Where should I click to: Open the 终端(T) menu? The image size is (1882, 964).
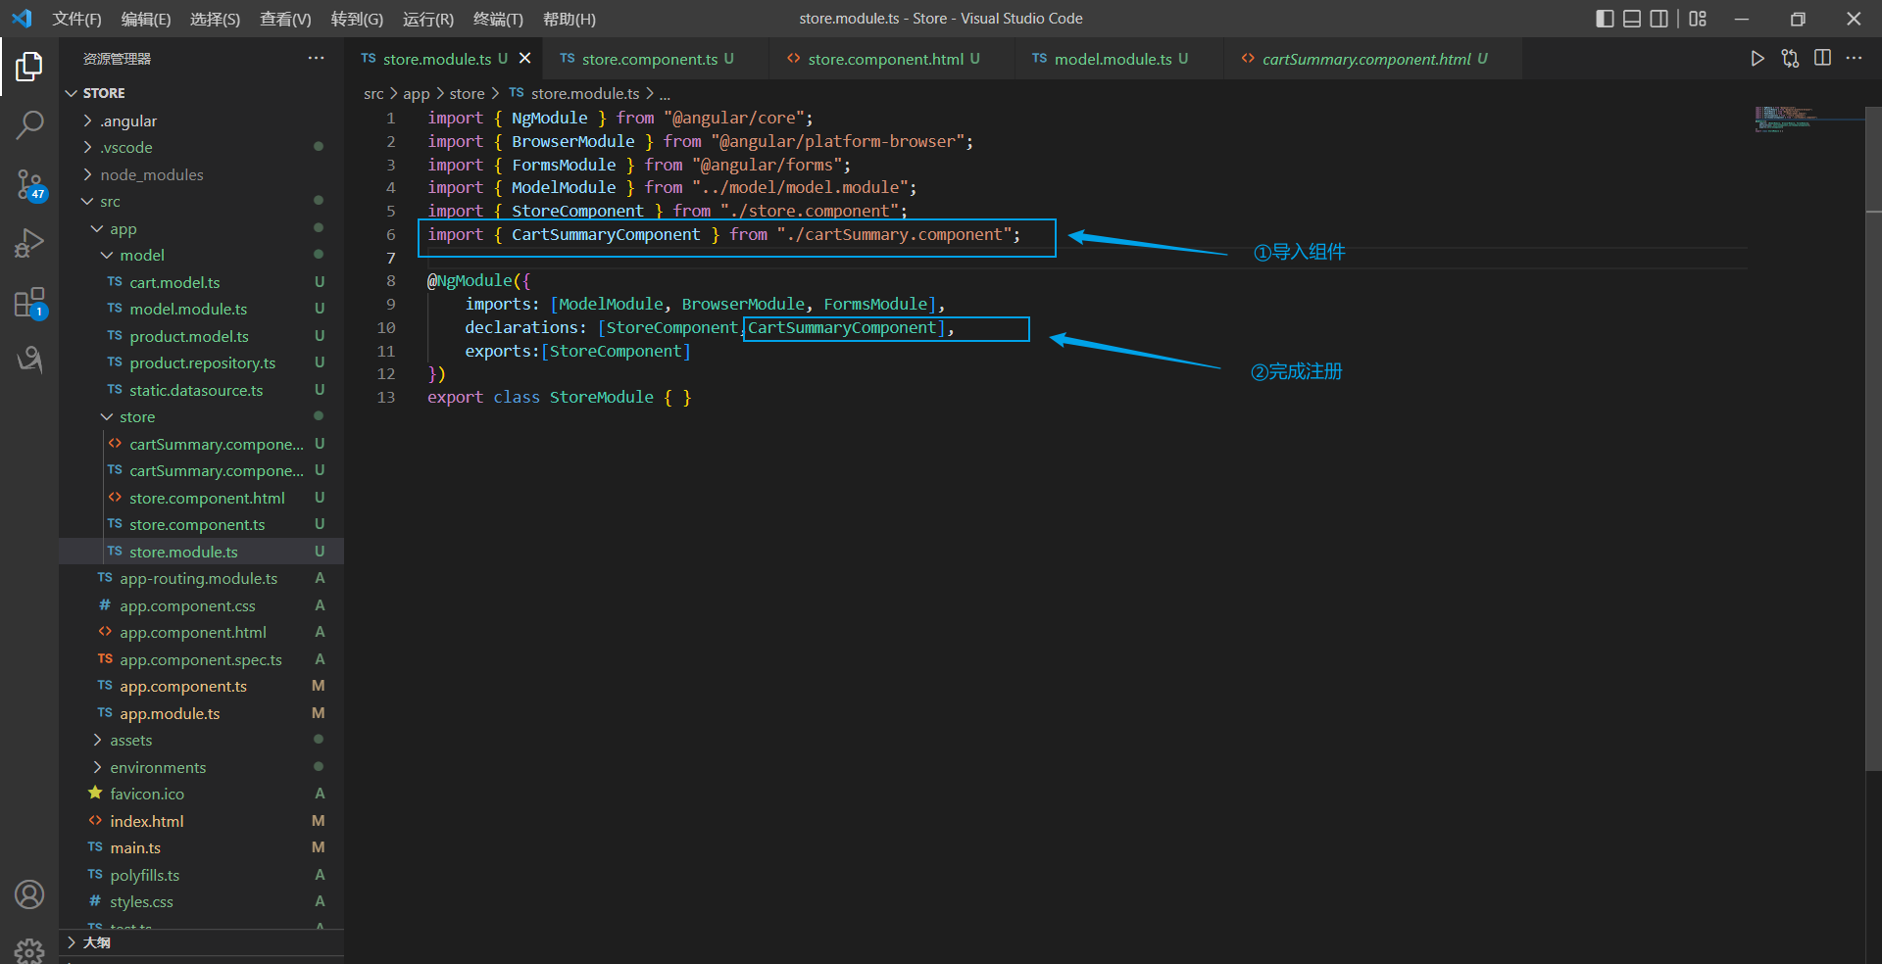pyautogui.click(x=498, y=19)
